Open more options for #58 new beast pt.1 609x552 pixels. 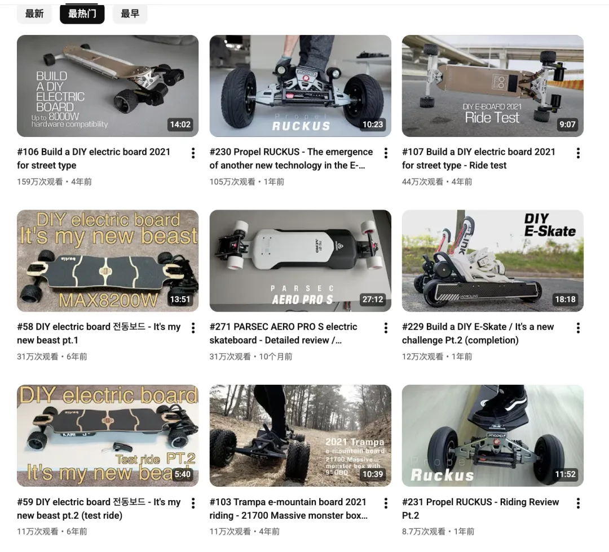pyautogui.click(x=193, y=328)
